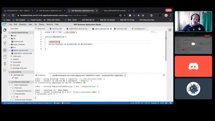Screen dimensions: 215x121
Task: Open the SCP Discovery Day bookmark
Action: [x=147, y=20]
